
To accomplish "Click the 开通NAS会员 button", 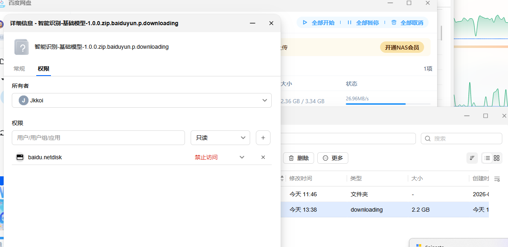I will 402,48.
